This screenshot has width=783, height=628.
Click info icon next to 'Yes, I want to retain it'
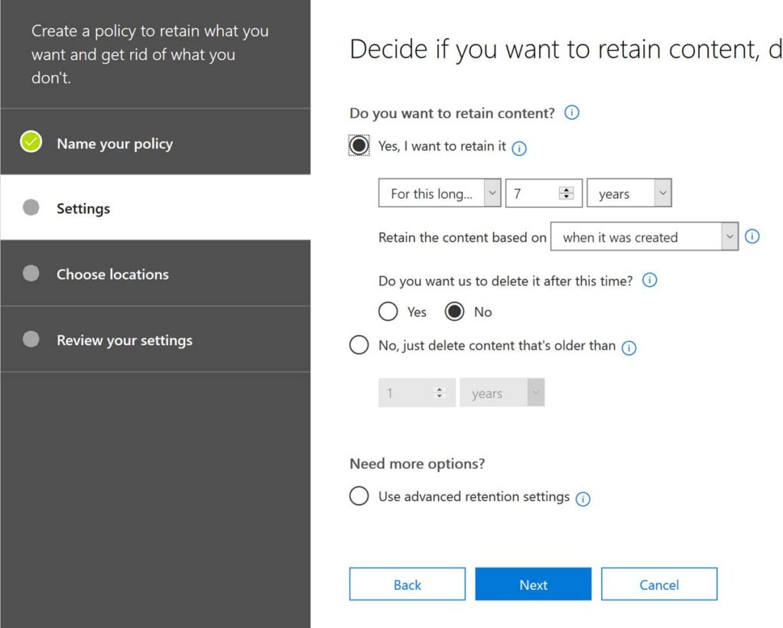tap(519, 148)
